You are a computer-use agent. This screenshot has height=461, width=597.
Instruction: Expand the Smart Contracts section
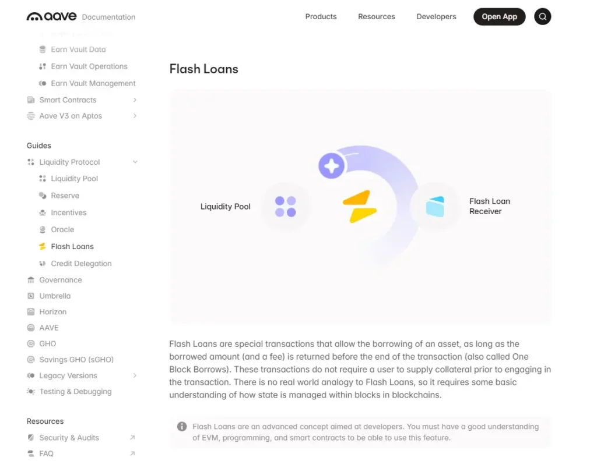(x=135, y=100)
